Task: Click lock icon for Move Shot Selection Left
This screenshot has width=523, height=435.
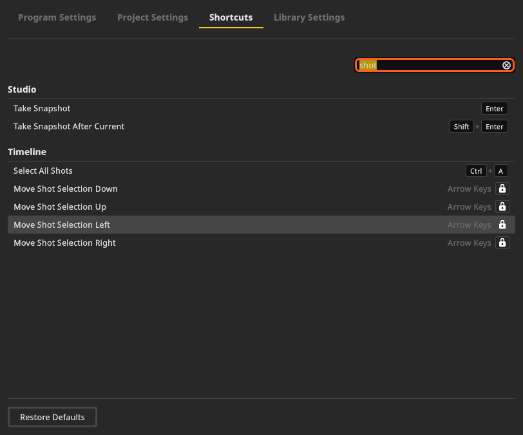Action: pyautogui.click(x=502, y=225)
